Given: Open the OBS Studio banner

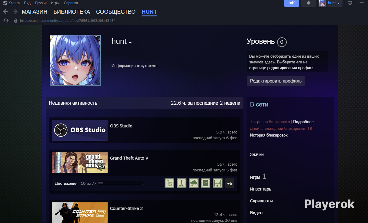Looking at the screenshot, I should click(80, 130).
